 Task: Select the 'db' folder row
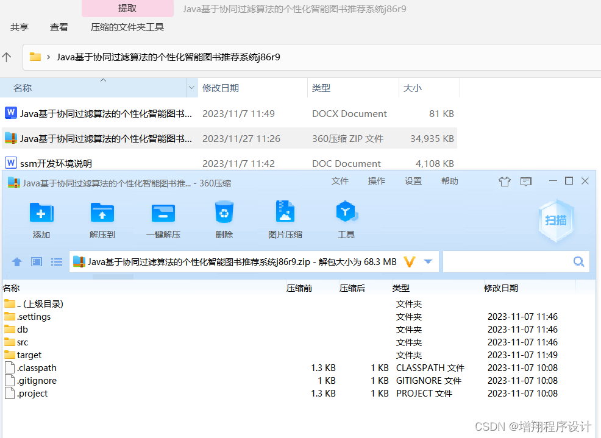click(x=299, y=330)
